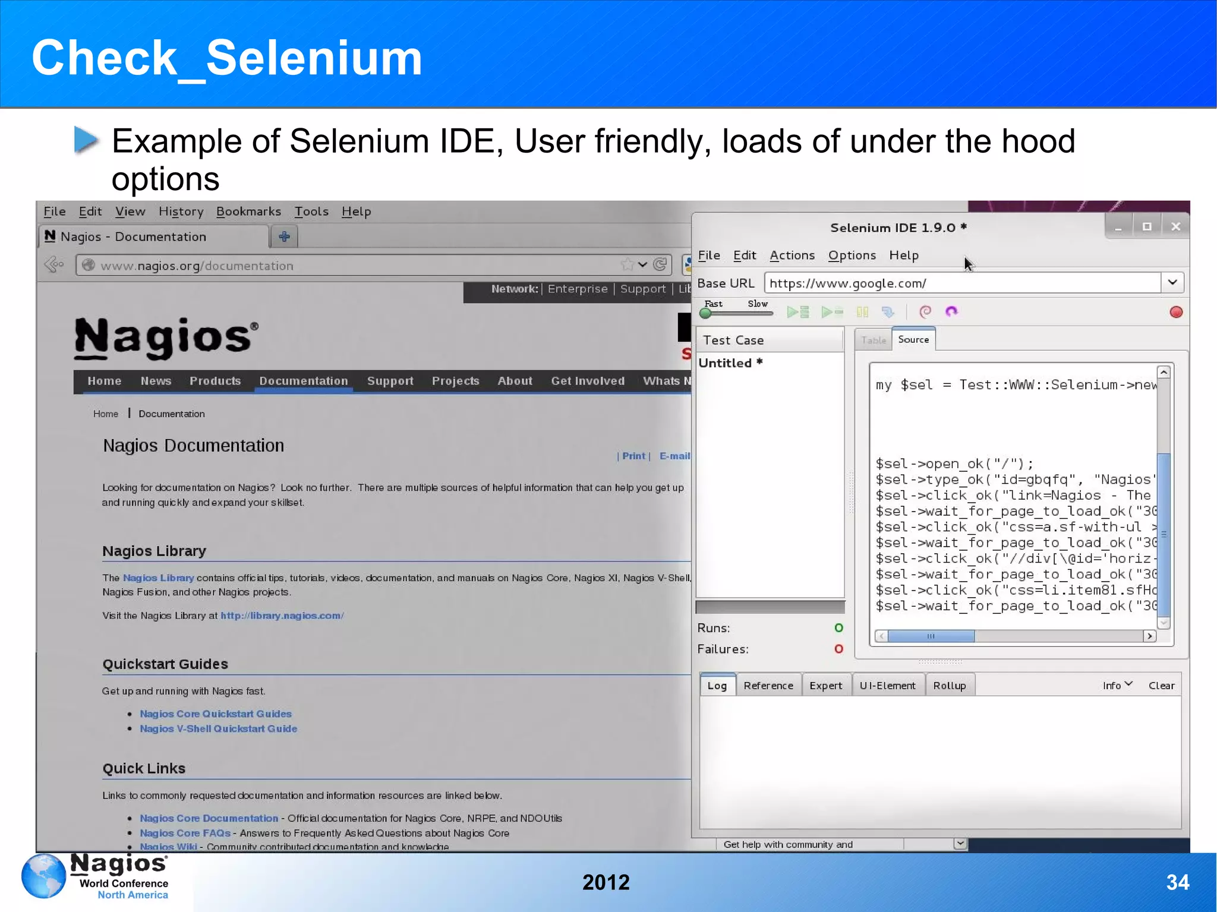This screenshot has height=912, width=1217.
Task: Click the Enterprise network link
Action: pos(578,289)
